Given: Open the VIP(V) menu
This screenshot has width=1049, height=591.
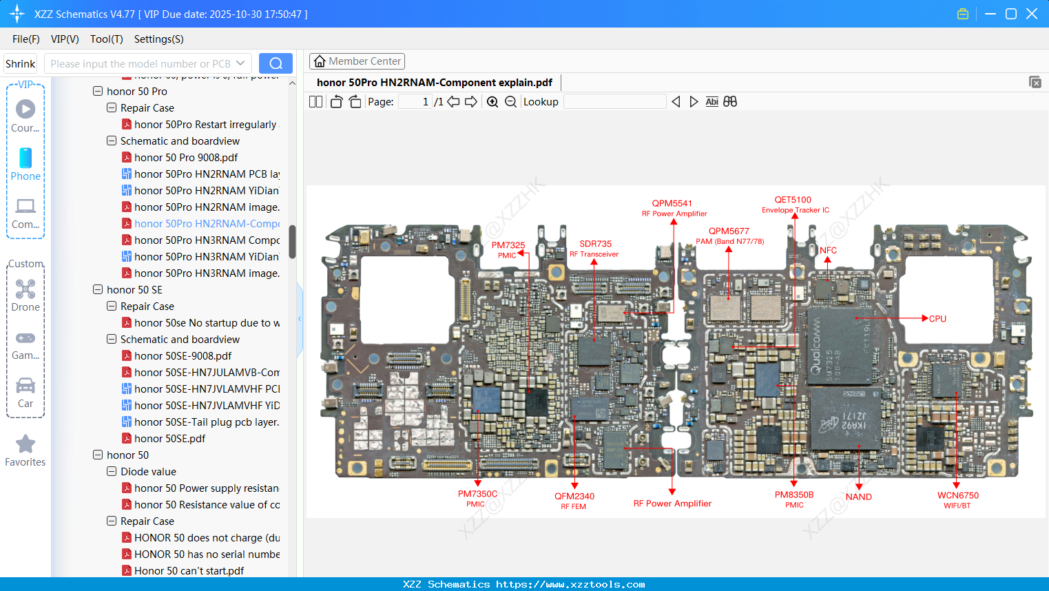Looking at the screenshot, I should pos(65,39).
